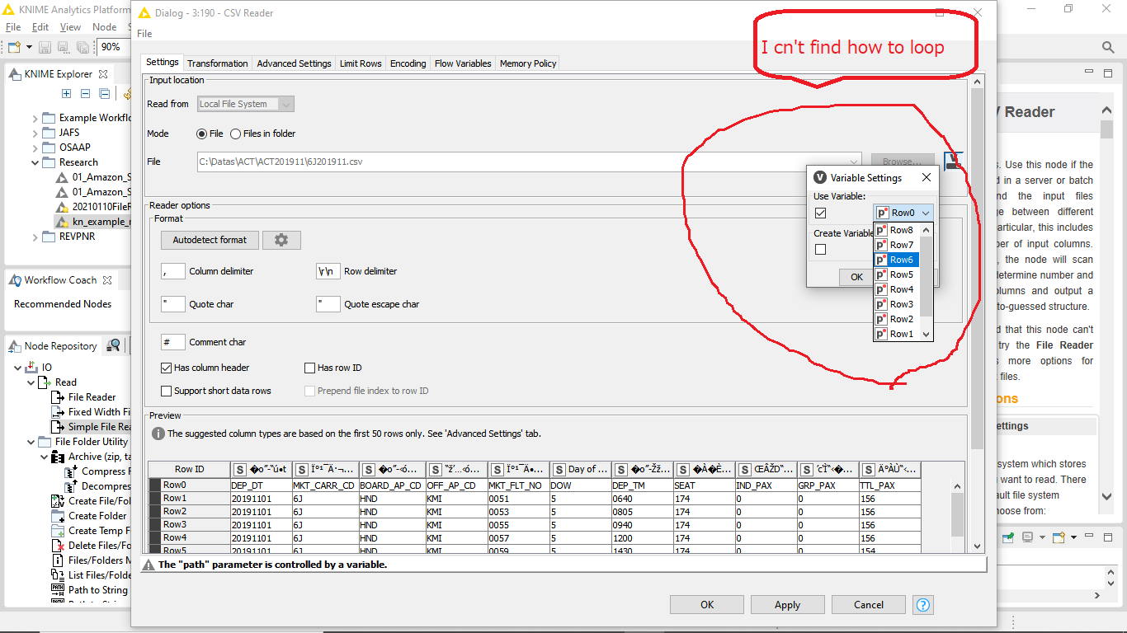Click the Autodetect format button
Screen dimensions: 1127x633
(x=210, y=240)
